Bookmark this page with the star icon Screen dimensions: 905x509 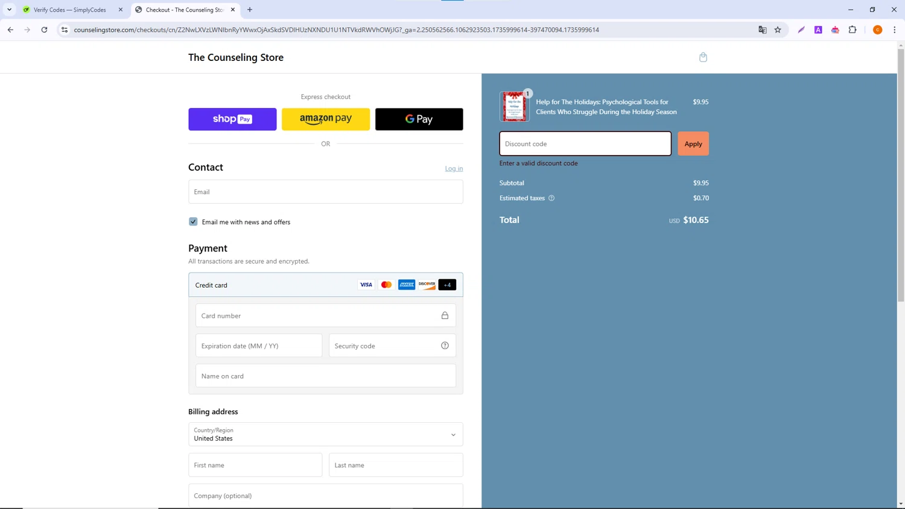778,30
